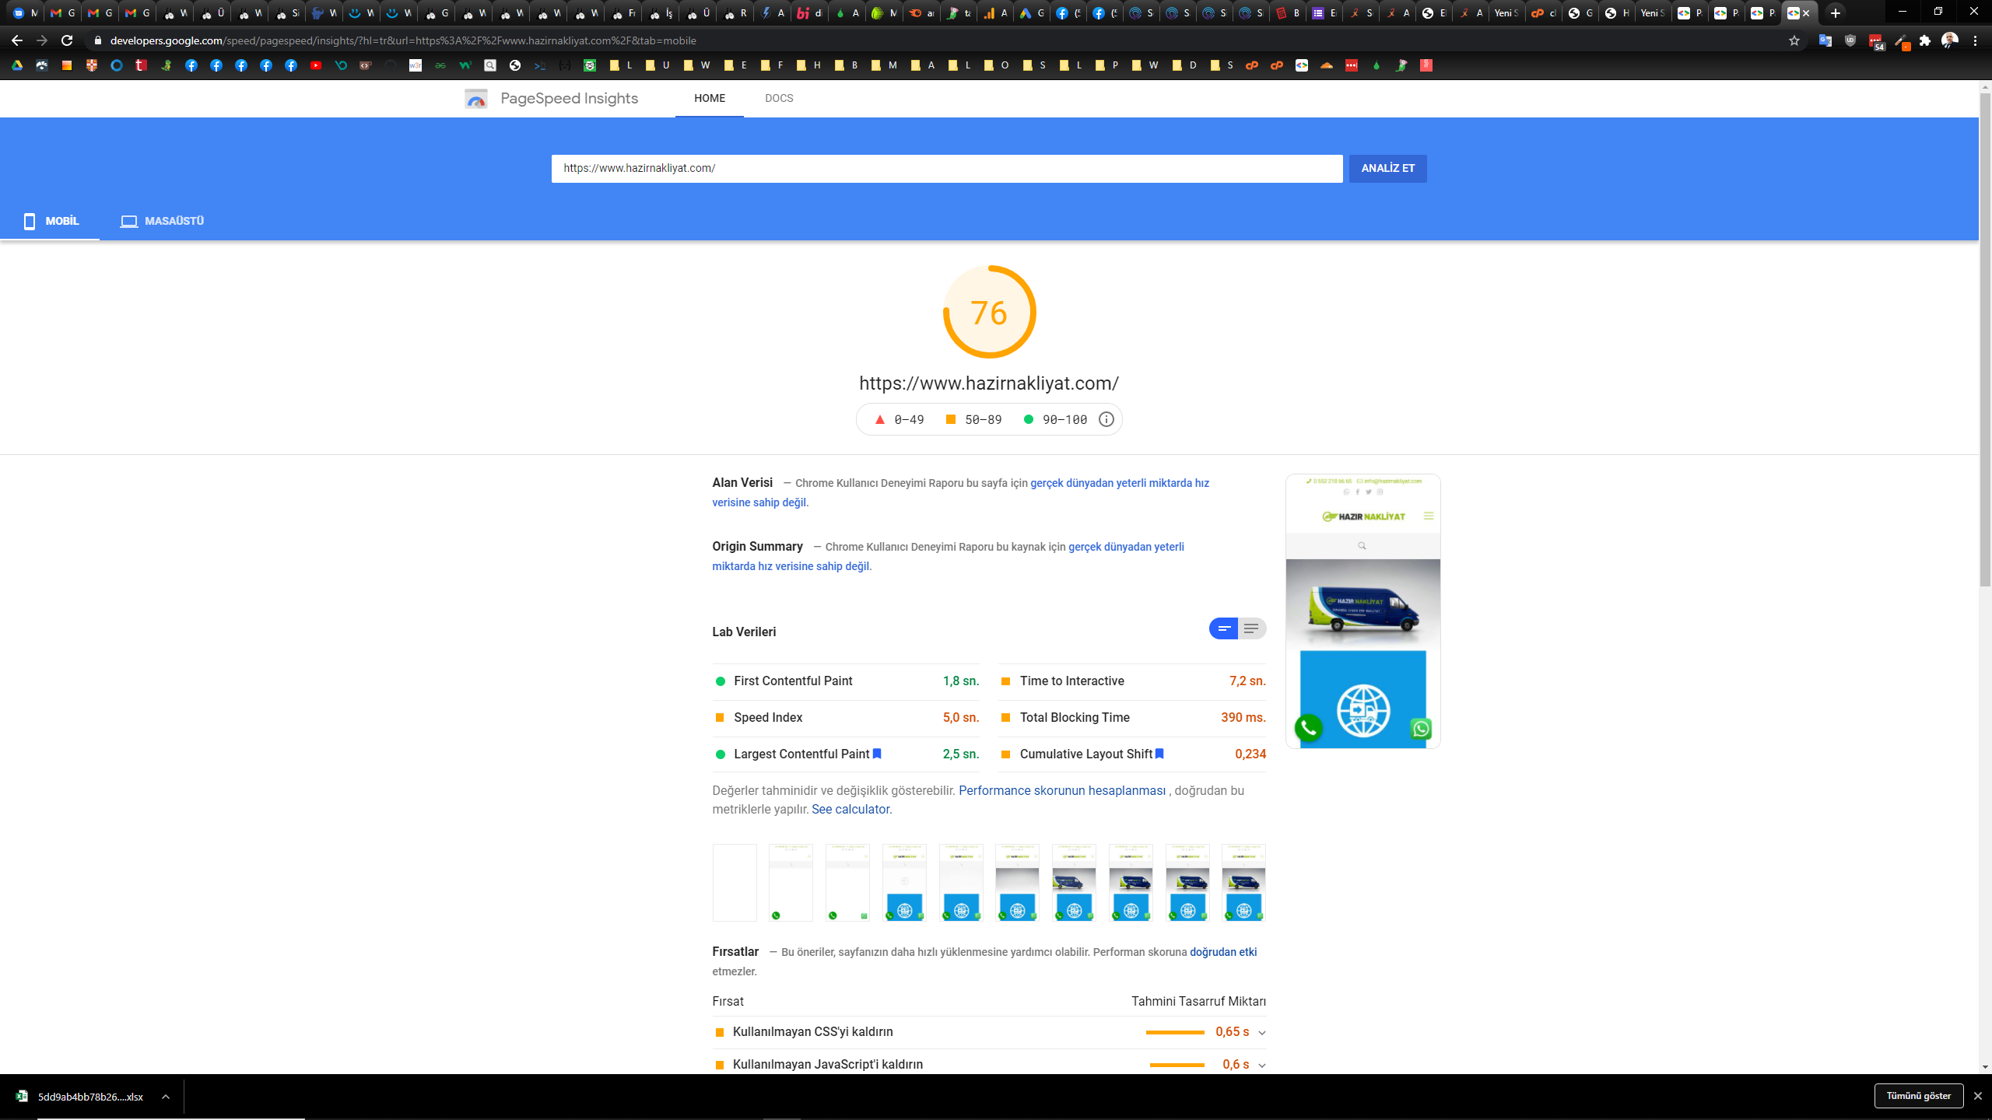The image size is (1992, 1120).
Task: Bookmark this page with star icon
Action: click(x=1794, y=40)
